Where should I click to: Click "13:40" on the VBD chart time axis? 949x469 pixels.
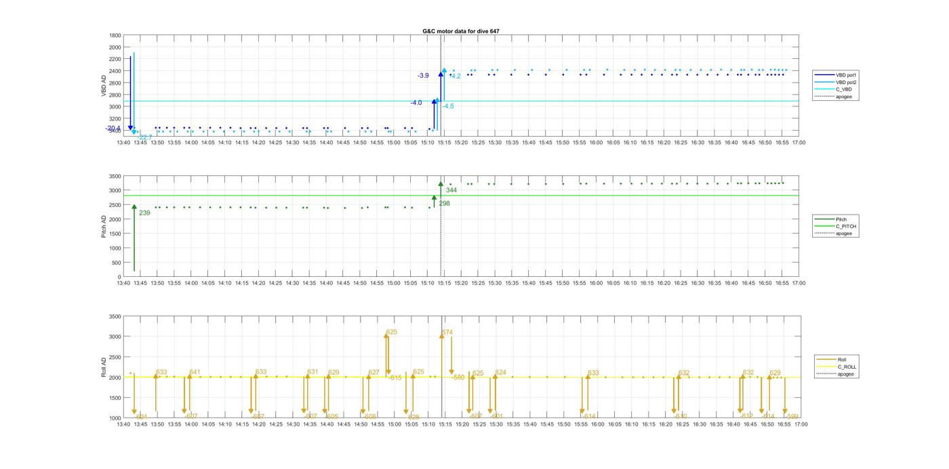[x=123, y=143]
